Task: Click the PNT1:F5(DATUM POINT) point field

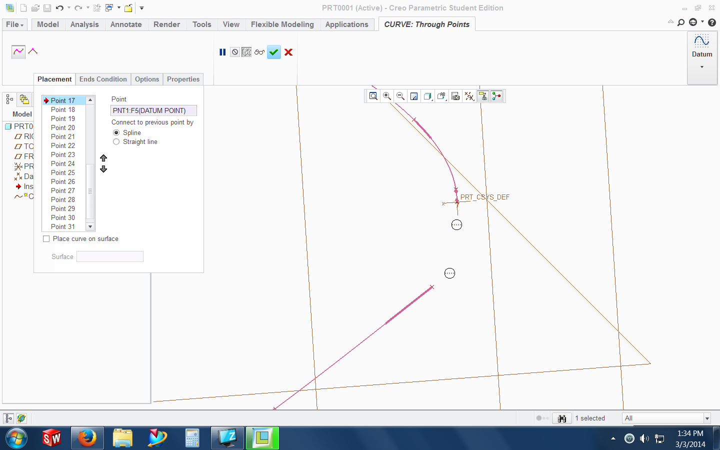Action: point(153,110)
